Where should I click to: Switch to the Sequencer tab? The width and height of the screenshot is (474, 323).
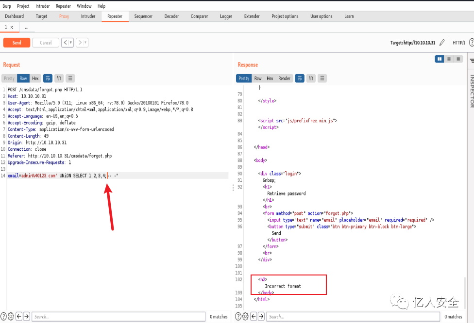pos(143,16)
